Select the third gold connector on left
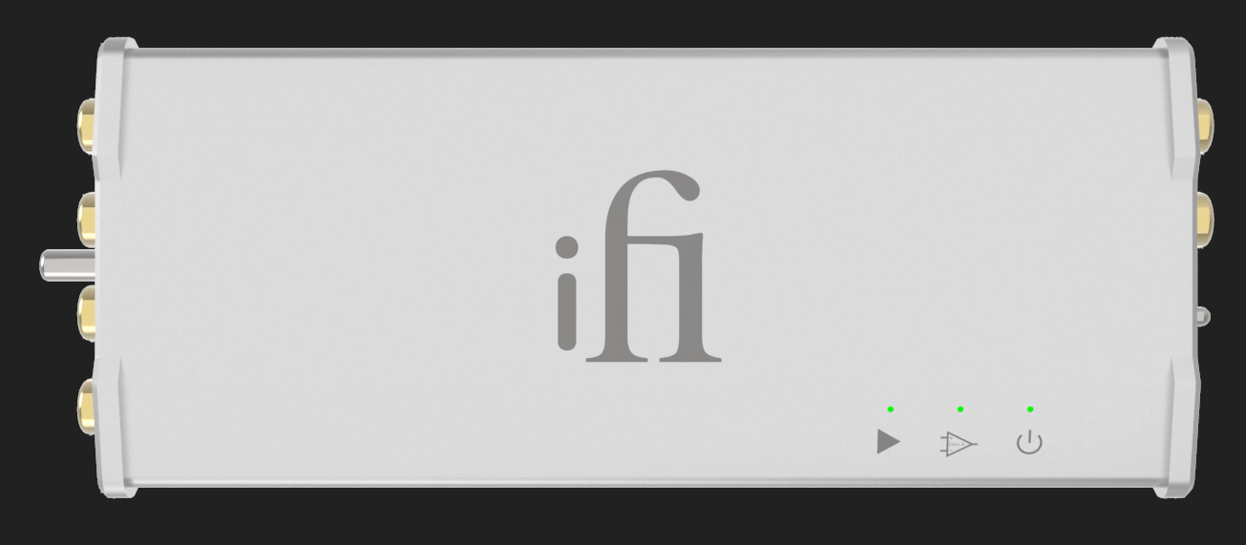1246x545 pixels. click(88, 311)
